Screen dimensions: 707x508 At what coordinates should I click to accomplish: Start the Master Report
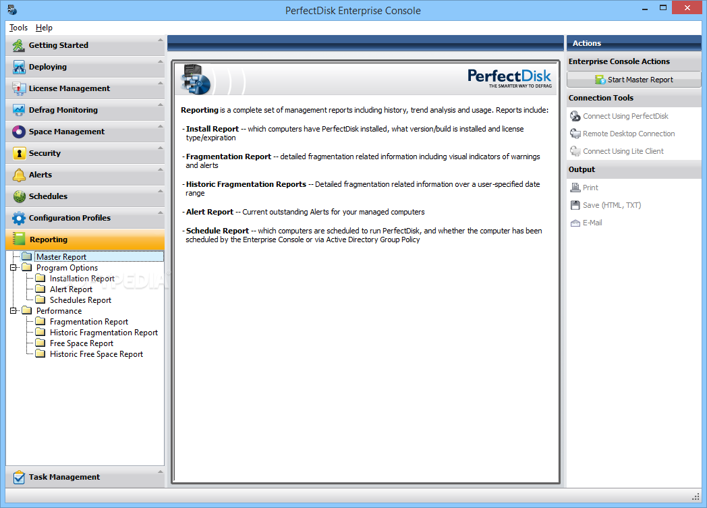pyautogui.click(x=633, y=80)
